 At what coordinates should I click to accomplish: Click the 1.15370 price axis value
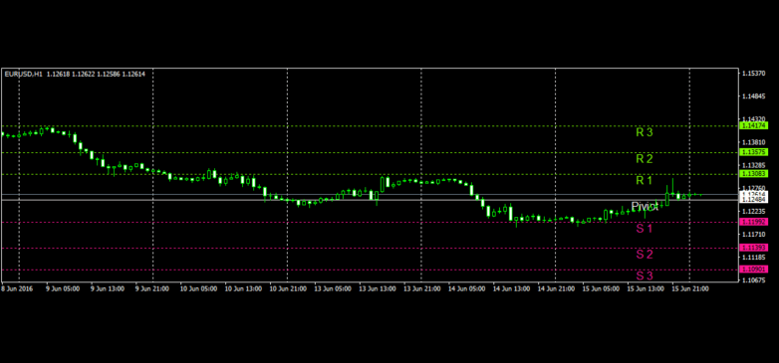tap(753, 74)
